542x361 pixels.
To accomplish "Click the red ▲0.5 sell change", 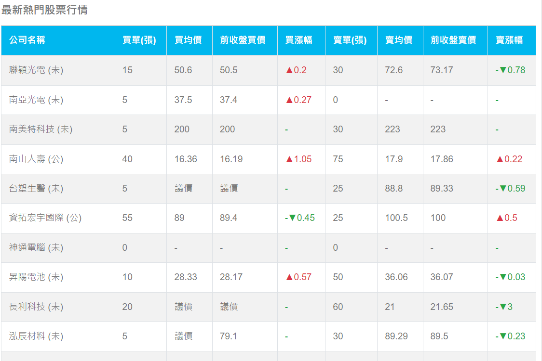I will [x=507, y=218].
